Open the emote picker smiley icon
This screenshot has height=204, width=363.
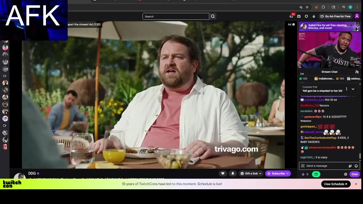pos(356,166)
